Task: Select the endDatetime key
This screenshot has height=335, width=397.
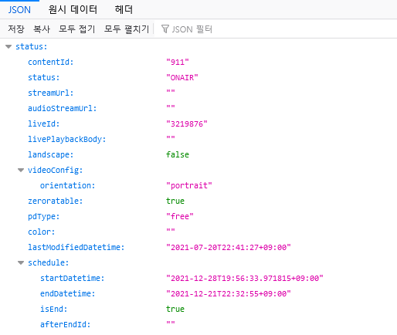Action: (x=67, y=293)
